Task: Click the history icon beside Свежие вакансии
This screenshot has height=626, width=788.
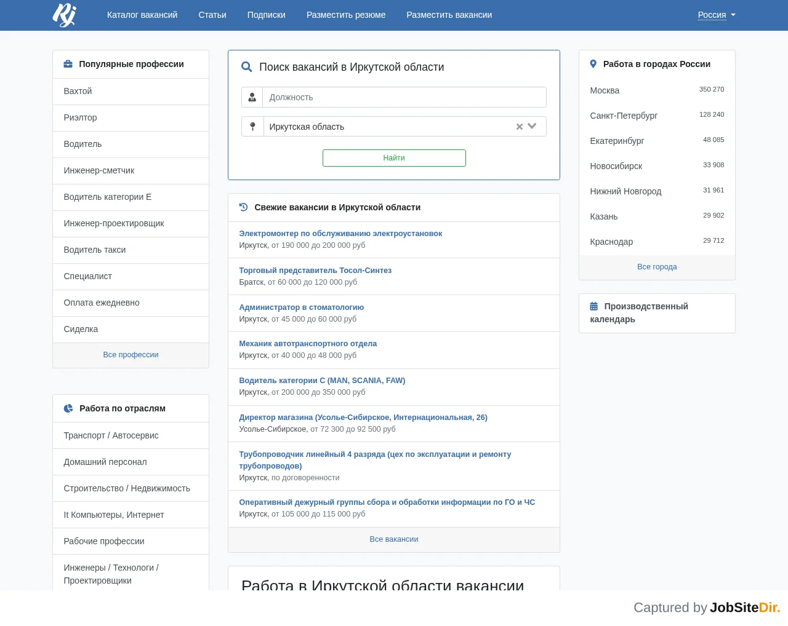Action: pyautogui.click(x=243, y=207)
